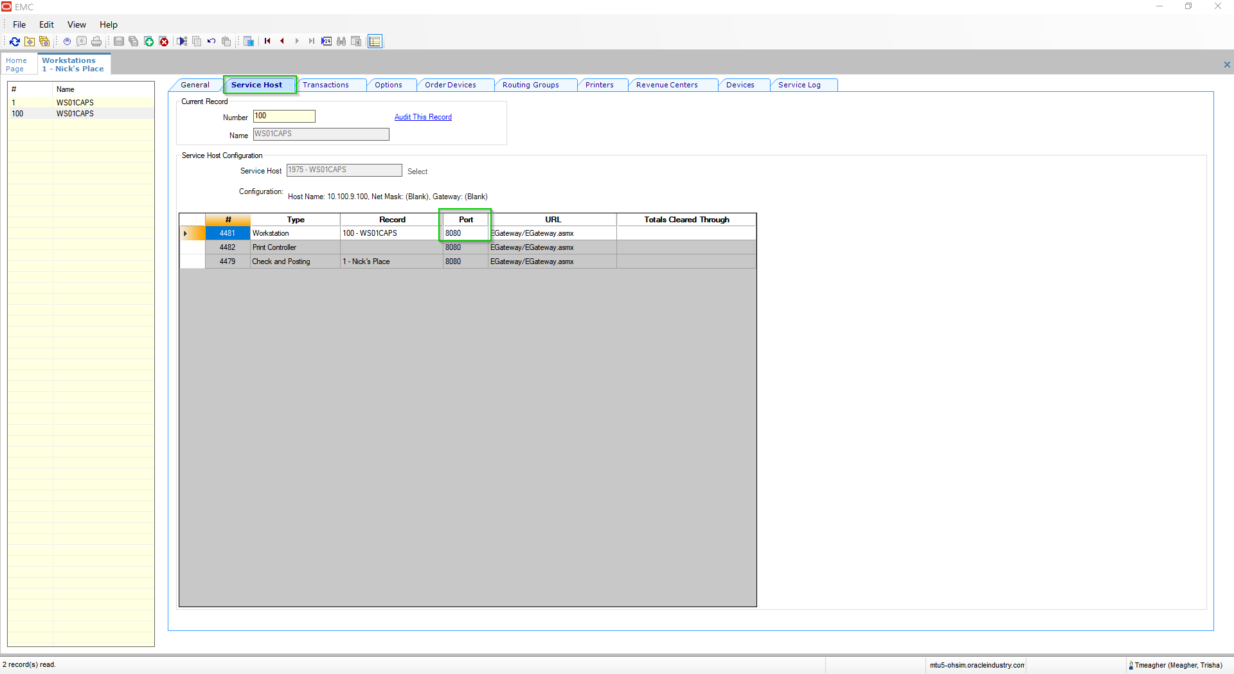Toggle the table view grid icon
The image size is (1234, 674).
coord(375,41)
